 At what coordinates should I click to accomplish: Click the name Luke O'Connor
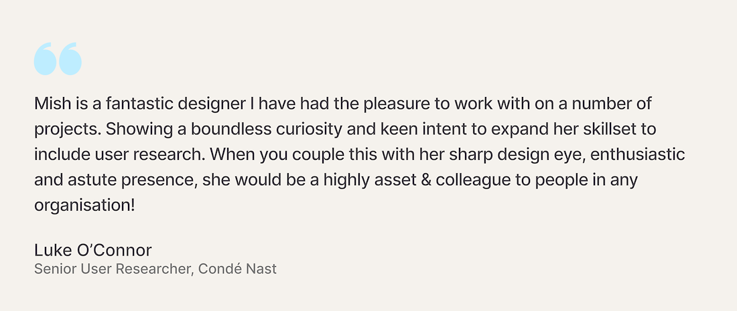pyautogui.click(x=93, y=250)
